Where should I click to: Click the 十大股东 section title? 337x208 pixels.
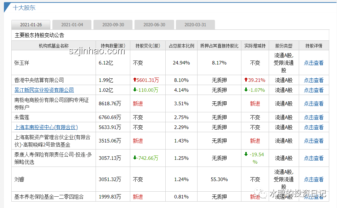pyautogui.click(x=24, y=8)
